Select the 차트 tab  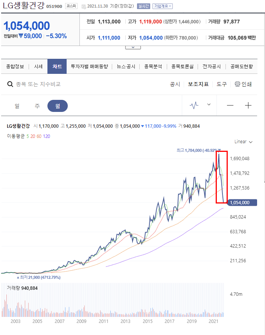pos(57,66)
